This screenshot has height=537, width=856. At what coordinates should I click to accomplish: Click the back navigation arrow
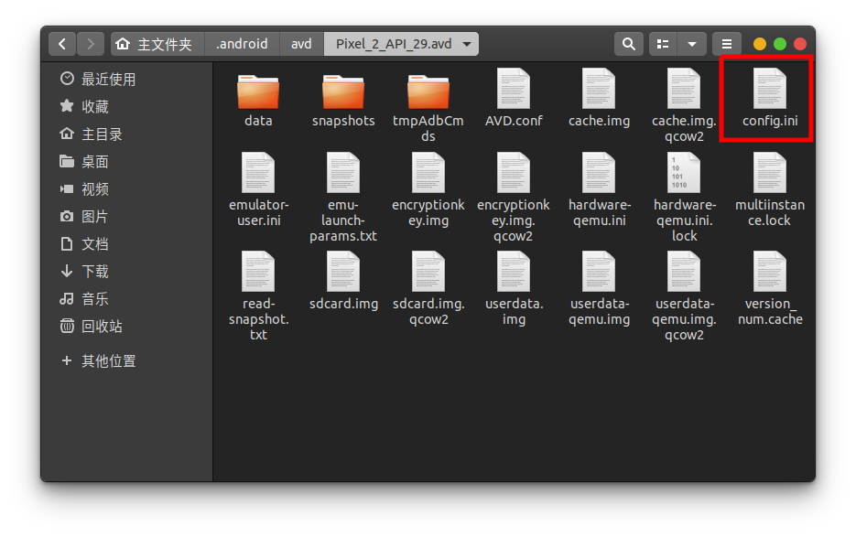(x=61, y=43)
